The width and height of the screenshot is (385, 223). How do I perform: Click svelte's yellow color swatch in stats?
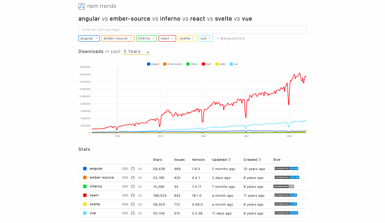[85, 204]
